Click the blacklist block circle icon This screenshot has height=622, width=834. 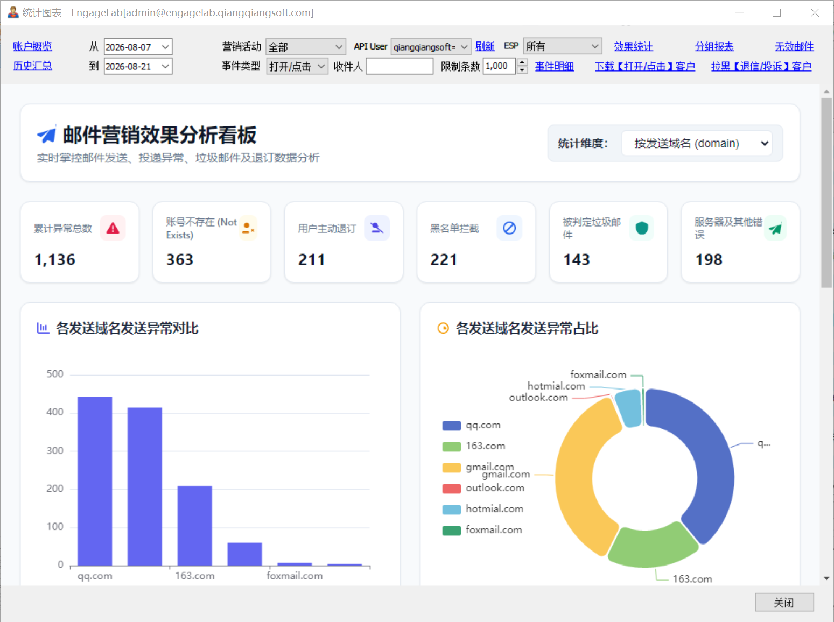[x=509, y=228]
